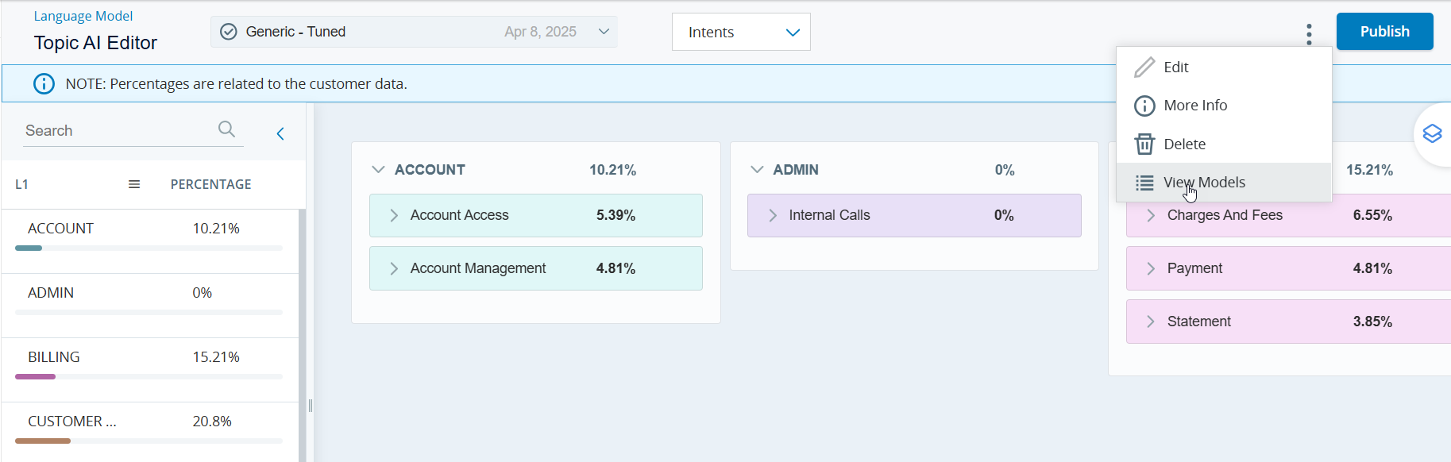Click the layers icon on the right edge

click(1432, 133)
